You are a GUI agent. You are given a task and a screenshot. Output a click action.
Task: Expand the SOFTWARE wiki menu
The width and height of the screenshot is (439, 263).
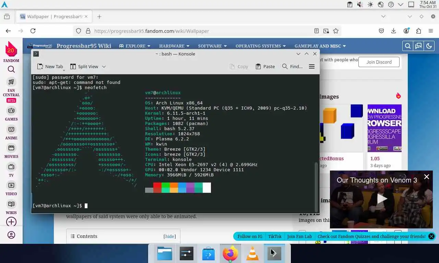click(x=212, y=46)
